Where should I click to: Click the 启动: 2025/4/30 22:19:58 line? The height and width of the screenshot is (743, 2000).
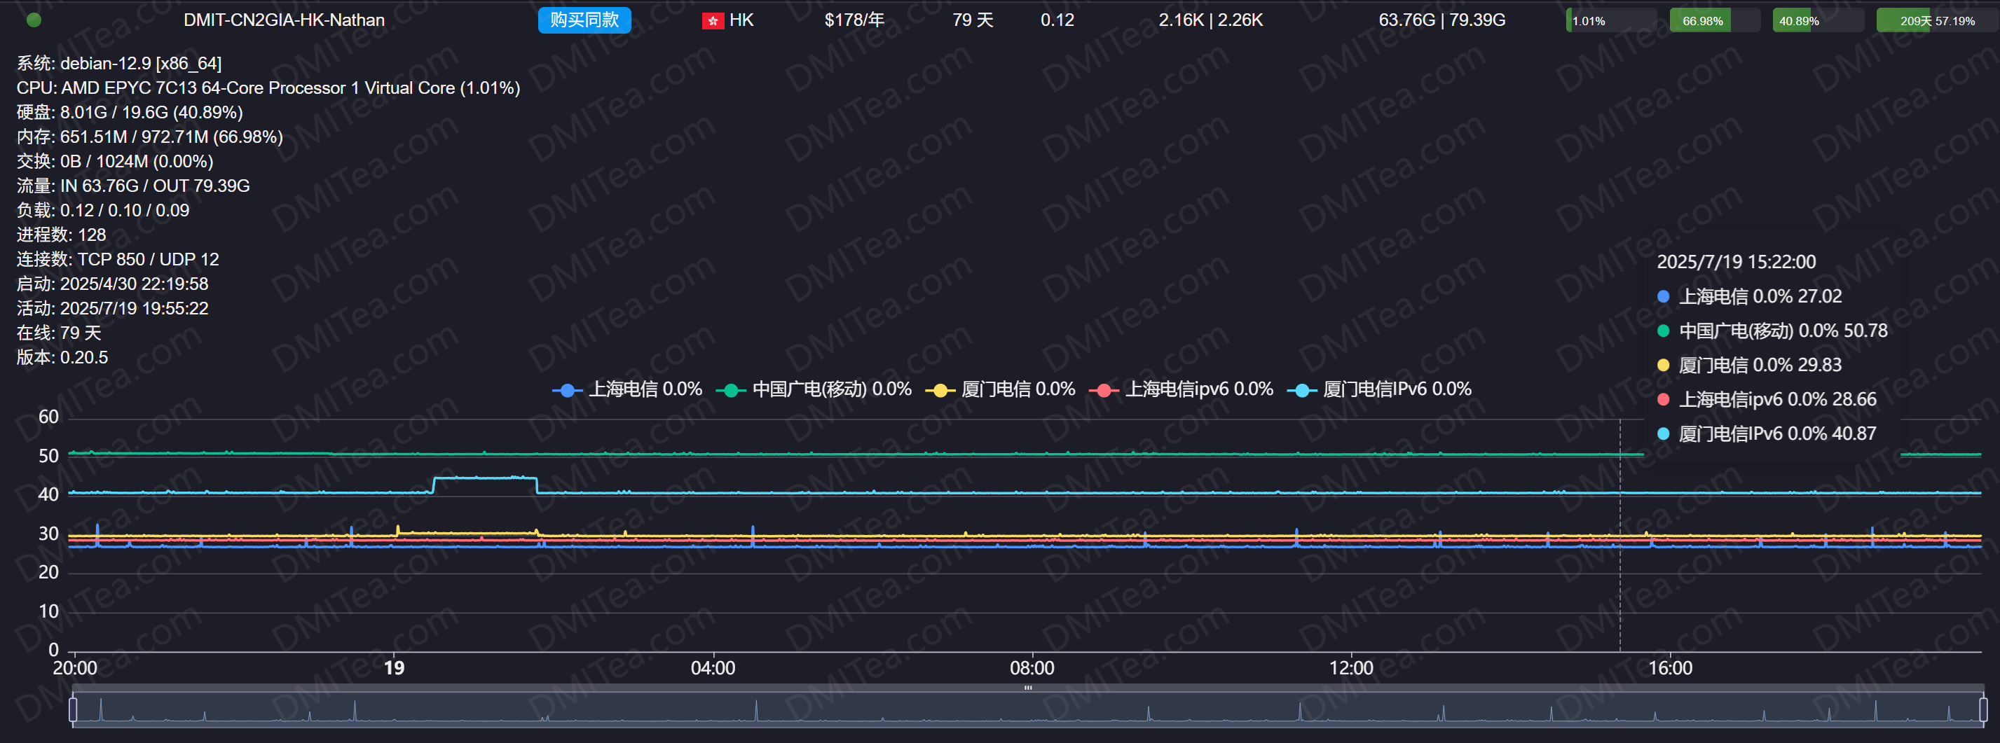pos(113,284)
